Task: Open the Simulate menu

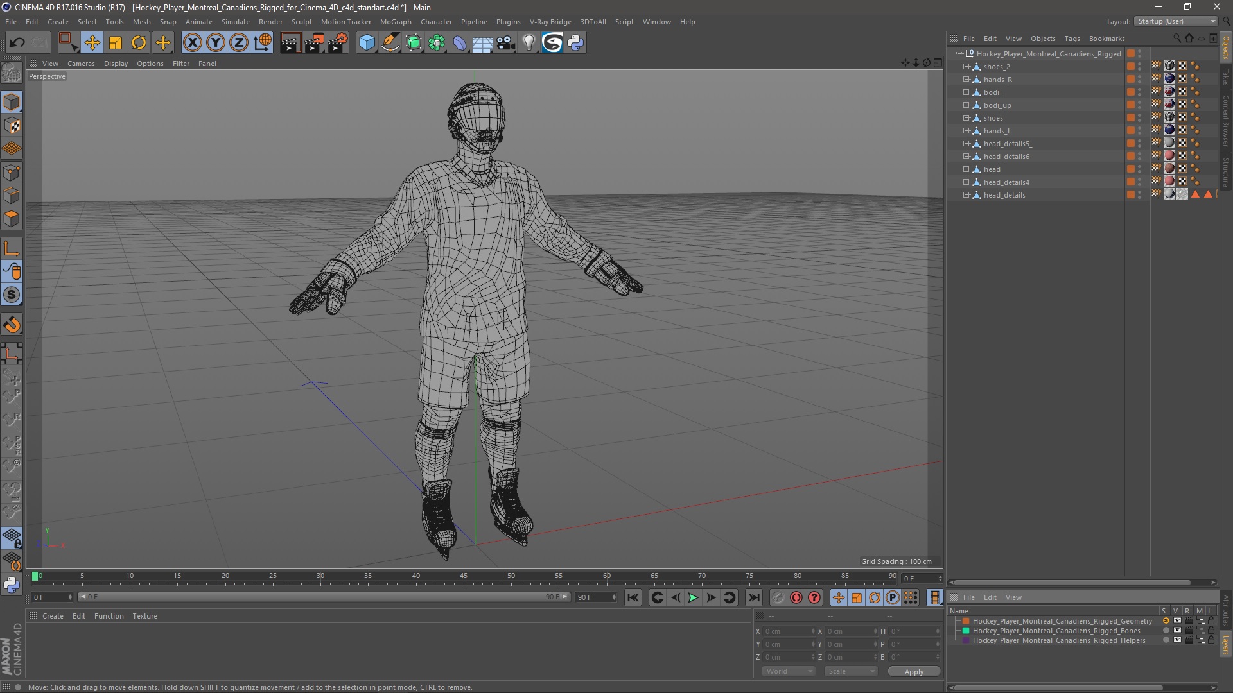Action: [x=236, y=22]
